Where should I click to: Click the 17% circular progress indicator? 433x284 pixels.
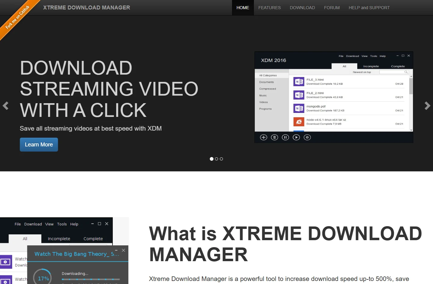click(x=43, y=277)
